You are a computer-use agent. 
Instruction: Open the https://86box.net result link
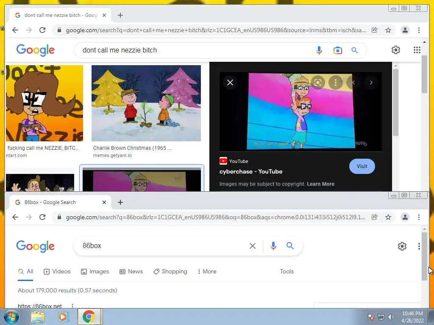pos(40,306)
